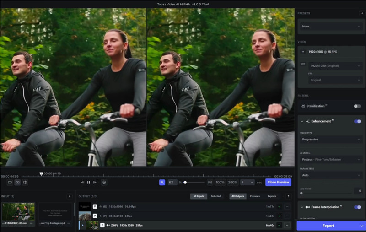Turn off Frame Interpolation switch

pos(357,207)
